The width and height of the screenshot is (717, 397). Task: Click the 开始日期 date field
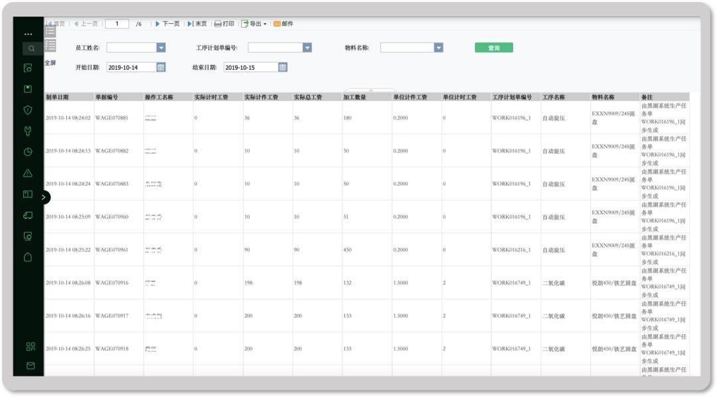[131, 67]
